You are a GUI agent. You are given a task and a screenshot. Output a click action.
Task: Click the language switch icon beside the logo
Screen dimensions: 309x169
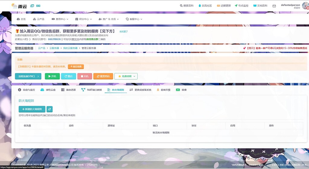[x=38, y=6]
